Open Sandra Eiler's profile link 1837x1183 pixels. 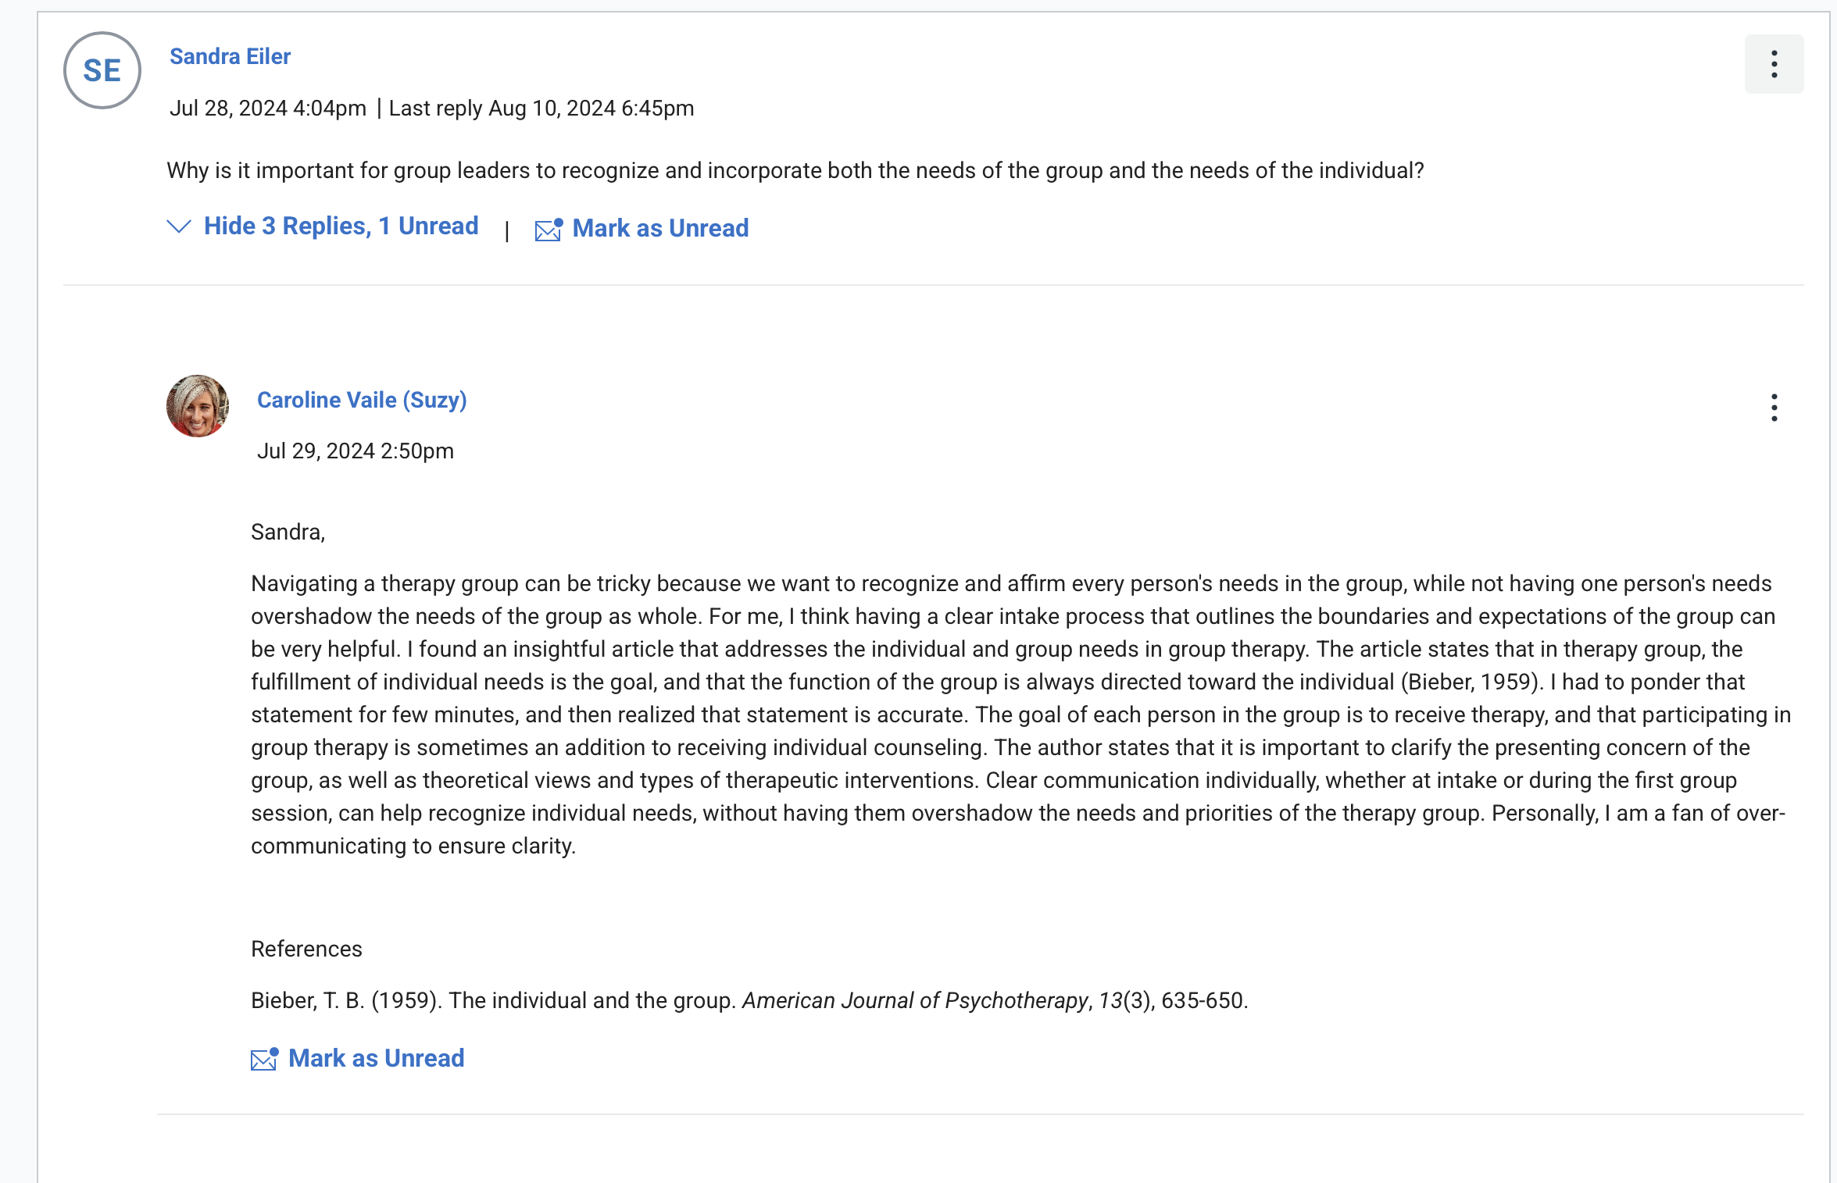pos(230,56)
